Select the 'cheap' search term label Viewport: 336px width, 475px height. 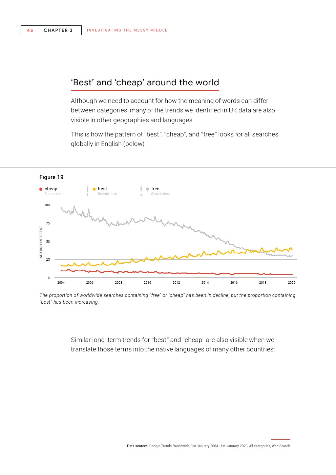[x=51, y=189]
